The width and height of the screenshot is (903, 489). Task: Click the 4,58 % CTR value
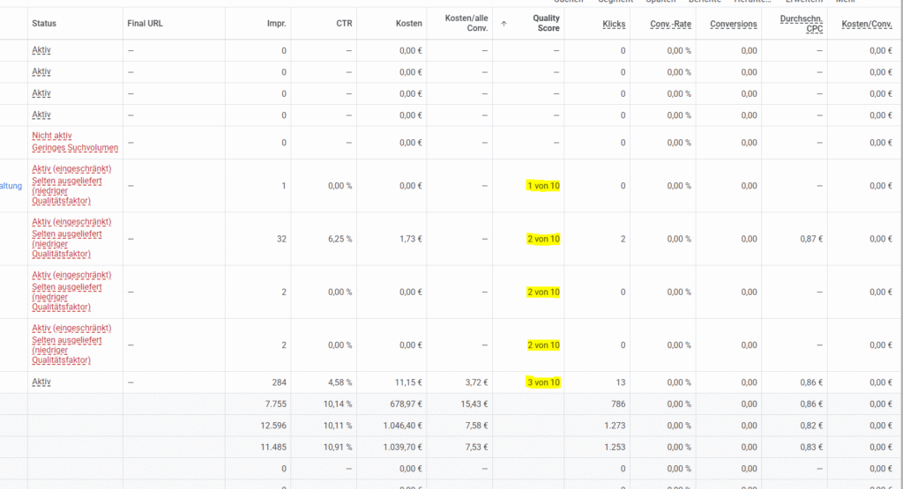(x=340, y=382)
